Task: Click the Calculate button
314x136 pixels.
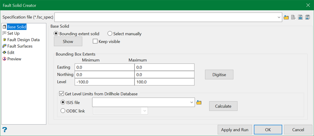Action: click(223, 106)
